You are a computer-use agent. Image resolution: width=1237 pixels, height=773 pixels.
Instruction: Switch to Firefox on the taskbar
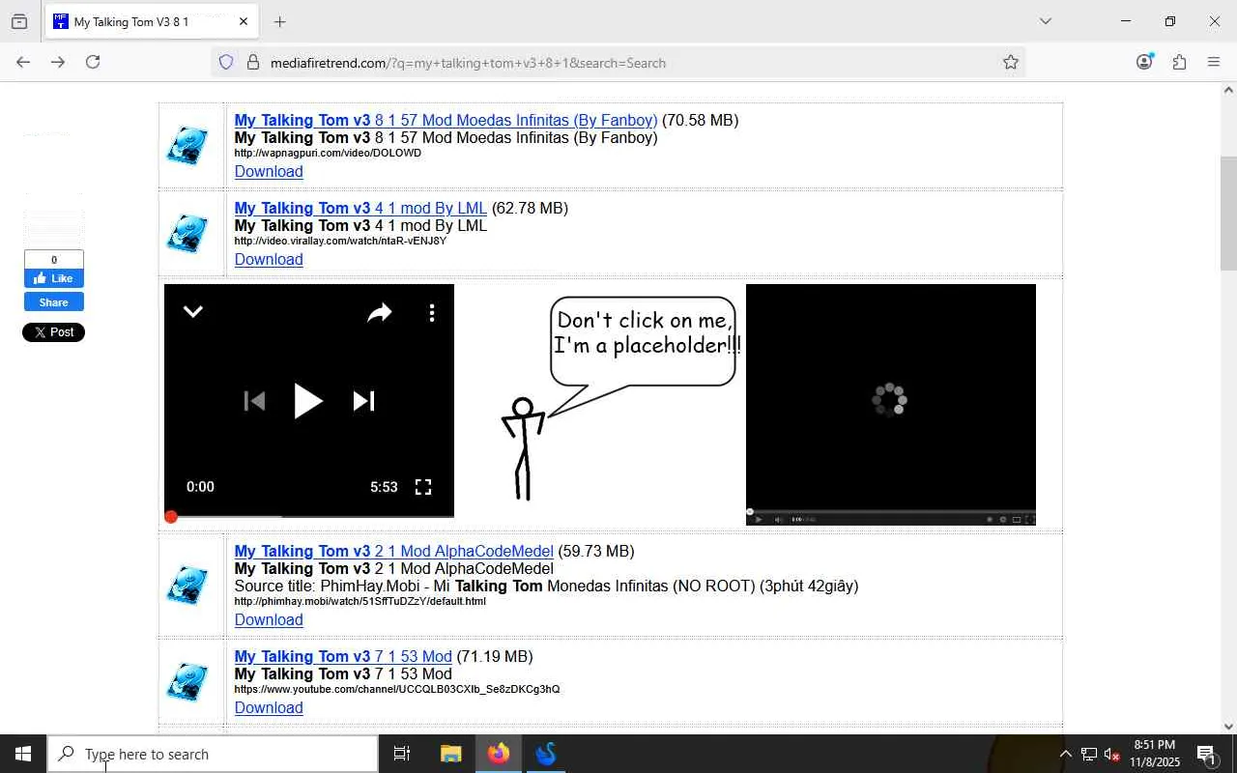tap(499, 754)
